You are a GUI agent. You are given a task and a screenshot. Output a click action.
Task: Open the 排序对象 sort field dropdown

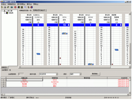(x=57, y=74)
